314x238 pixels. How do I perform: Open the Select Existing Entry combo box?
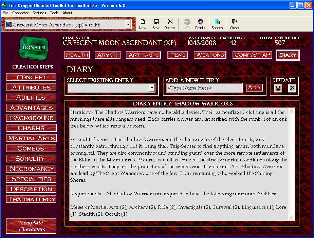[x=111, y=88]
